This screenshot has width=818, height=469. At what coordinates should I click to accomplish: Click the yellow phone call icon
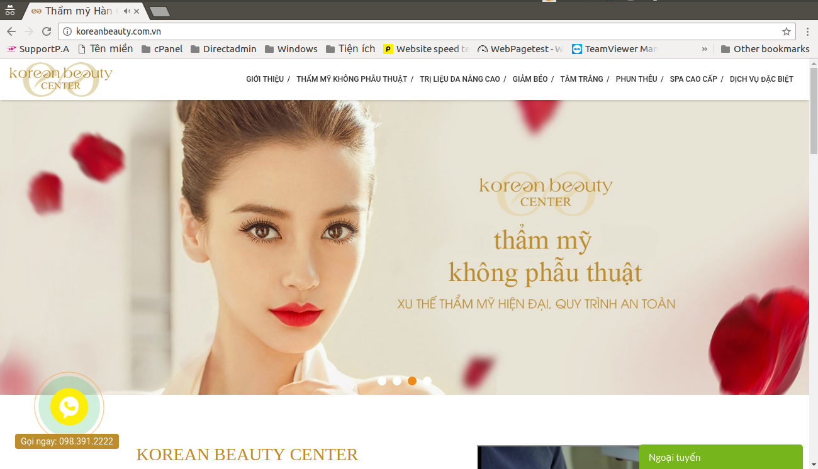pyautogui.click(x=69, y=407)
